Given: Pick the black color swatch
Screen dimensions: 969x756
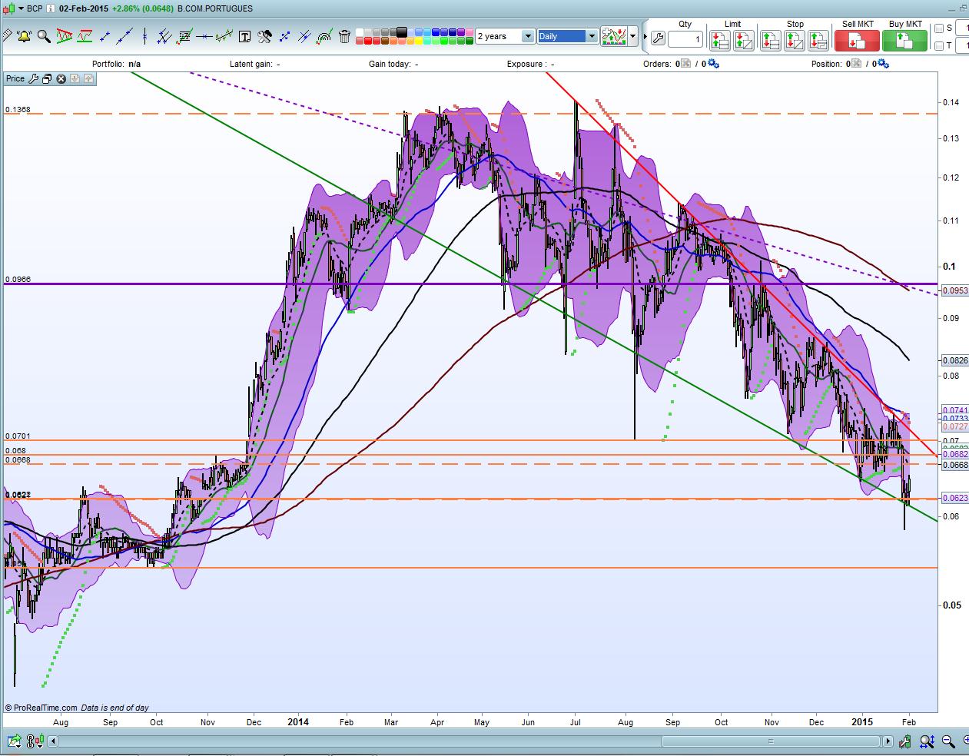Looking at the screenshot, I should tap(402, 32).
